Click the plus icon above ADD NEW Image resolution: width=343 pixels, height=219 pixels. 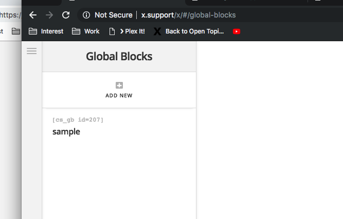[119, 85]
